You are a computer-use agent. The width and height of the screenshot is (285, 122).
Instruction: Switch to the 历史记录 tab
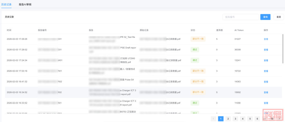(6, 4)
